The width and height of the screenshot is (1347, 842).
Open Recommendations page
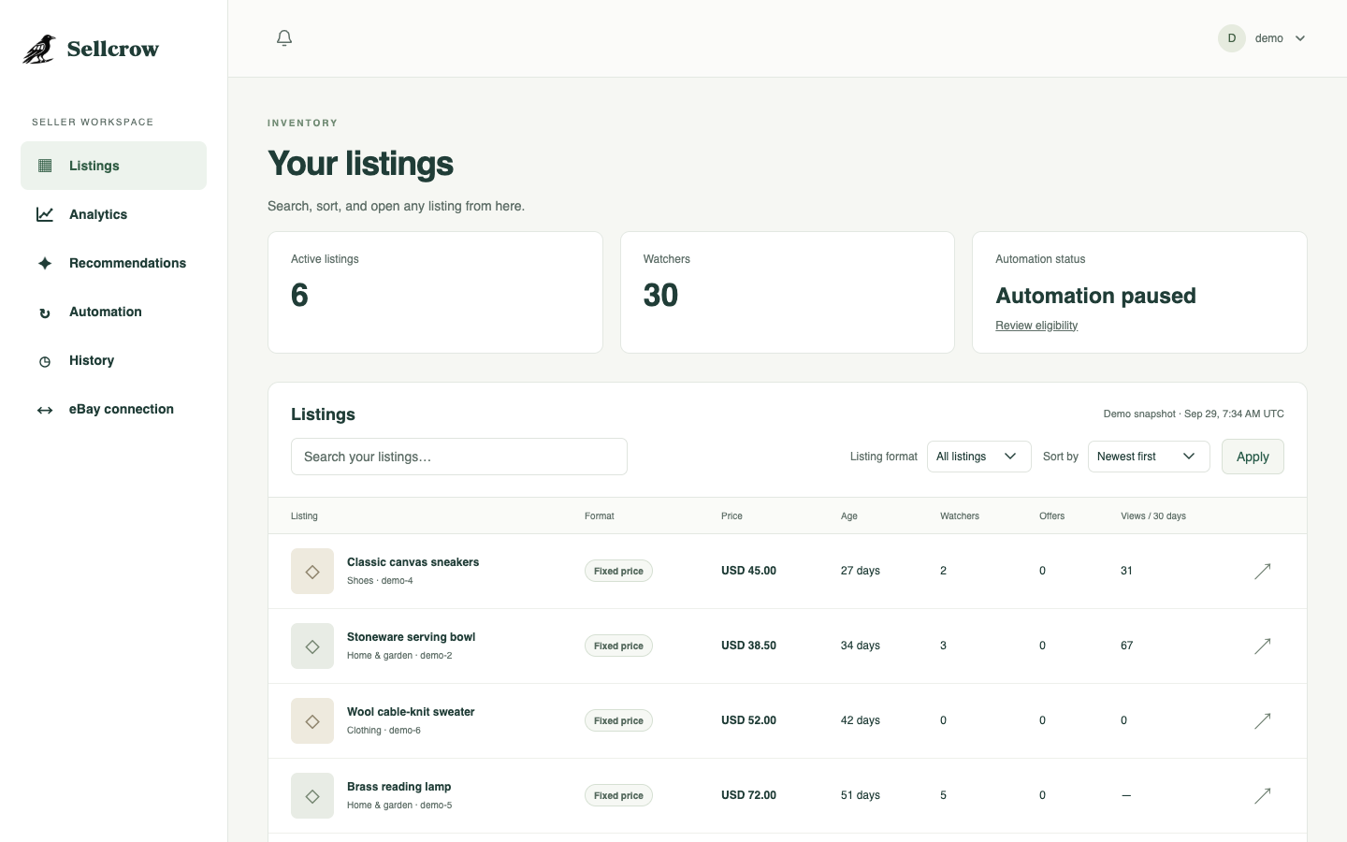pyautogui.click(x=113, y=263)
